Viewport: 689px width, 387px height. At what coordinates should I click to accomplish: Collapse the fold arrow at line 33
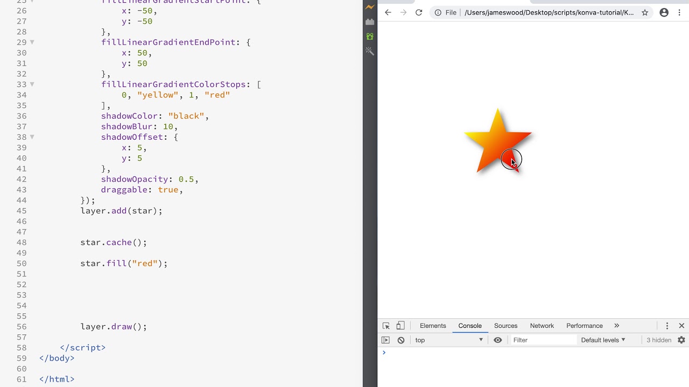pos(32,84)
